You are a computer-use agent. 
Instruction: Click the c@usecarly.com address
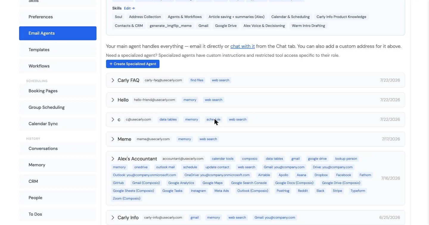click(x=139, y=119)
